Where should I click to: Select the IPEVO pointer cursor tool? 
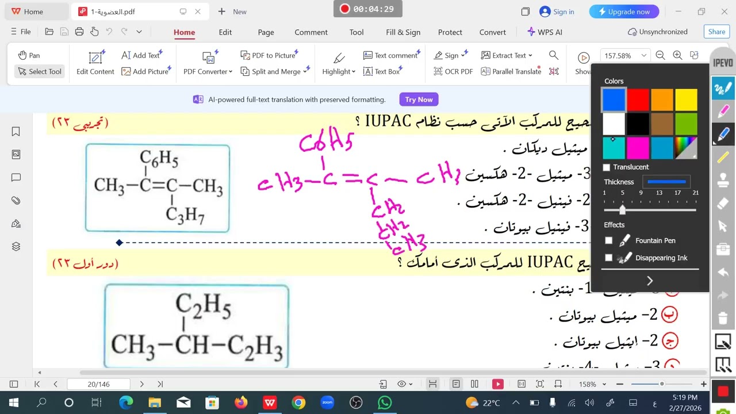pyautogui.click(x=723, y=226)
